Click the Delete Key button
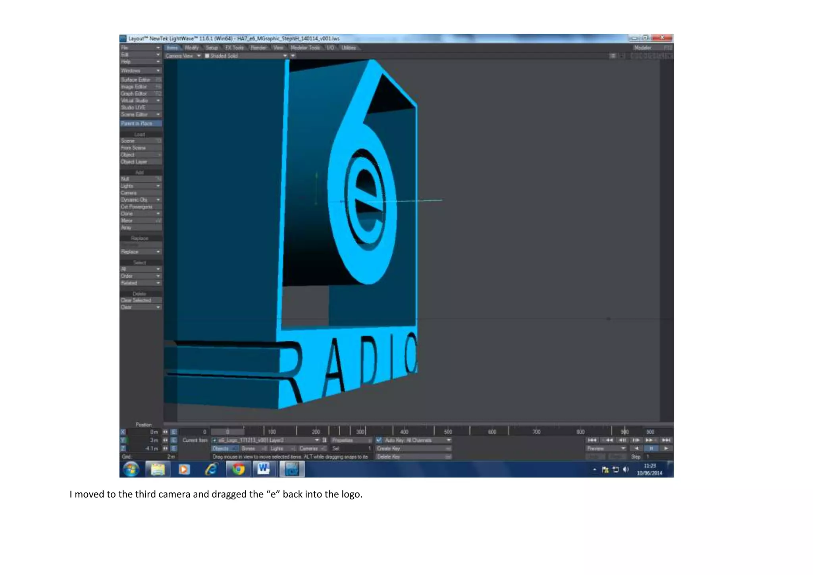 [413, 457]
